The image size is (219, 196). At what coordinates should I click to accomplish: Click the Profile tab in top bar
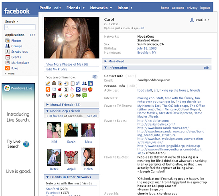45,8
